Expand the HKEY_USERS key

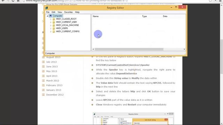[x=51, y=28]
